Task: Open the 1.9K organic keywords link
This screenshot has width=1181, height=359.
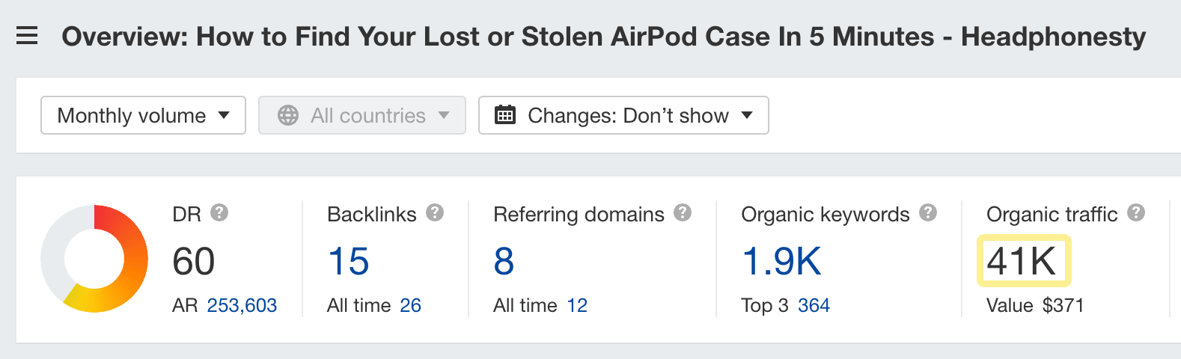Action: click(x=781, y=262)
